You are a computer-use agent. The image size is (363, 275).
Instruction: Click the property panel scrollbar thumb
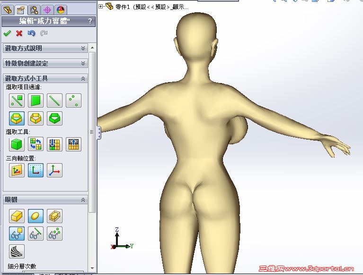(x=92, y=132)
